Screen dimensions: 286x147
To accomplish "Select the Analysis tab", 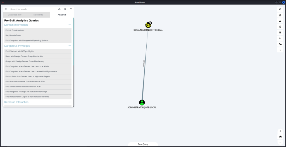I will (x=62, y=15).
